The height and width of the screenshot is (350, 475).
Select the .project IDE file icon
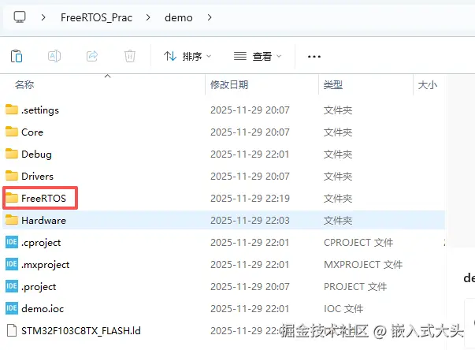12,286
